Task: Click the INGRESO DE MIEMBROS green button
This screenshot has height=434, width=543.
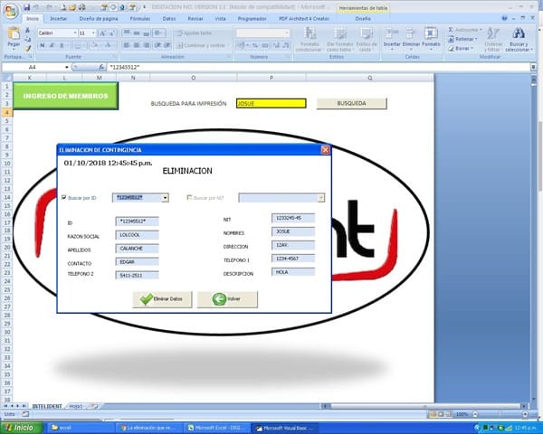Action: (x=65, y=96)
